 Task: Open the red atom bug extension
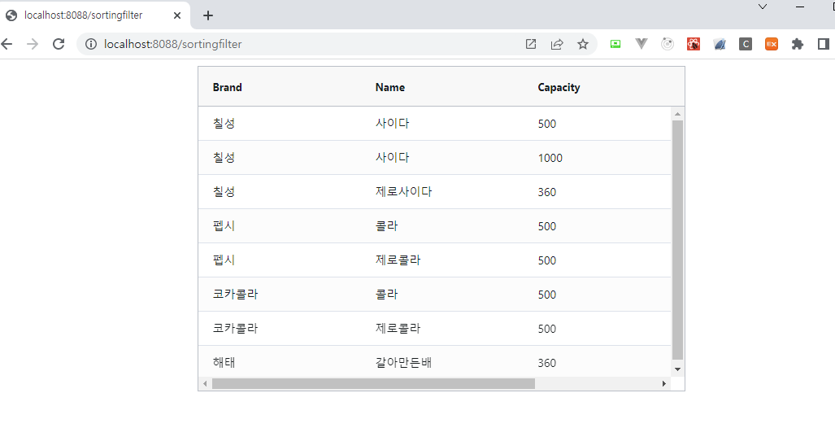(694, 44)
